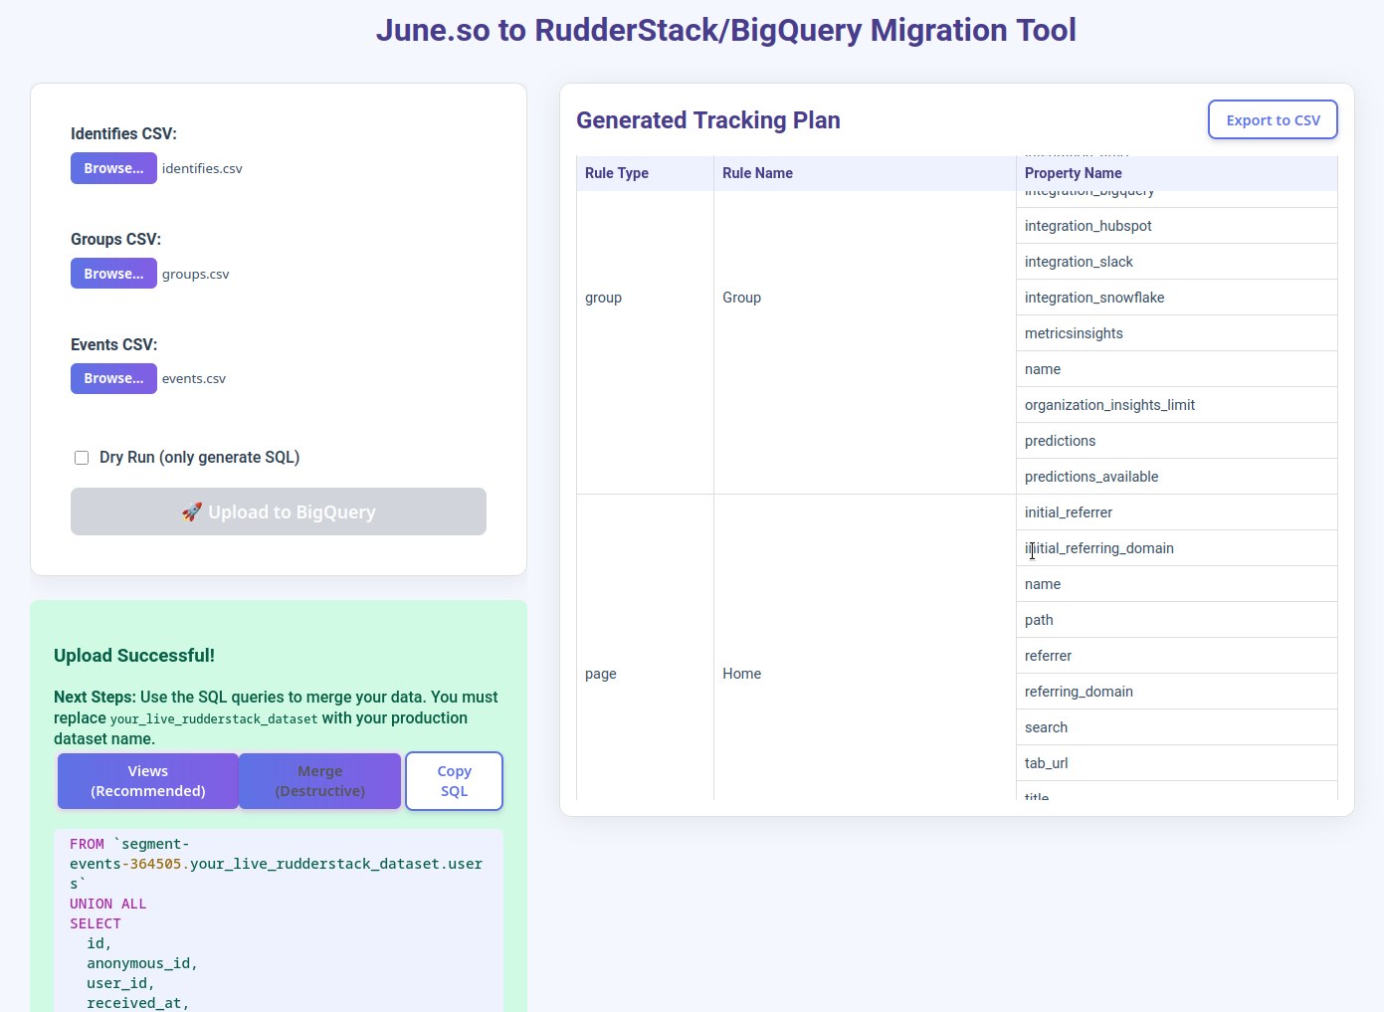Click the Generated Tracking Plan heading
This screenshot has width=1384, height=1012.
pyautogui.click(x=708, y=120)
